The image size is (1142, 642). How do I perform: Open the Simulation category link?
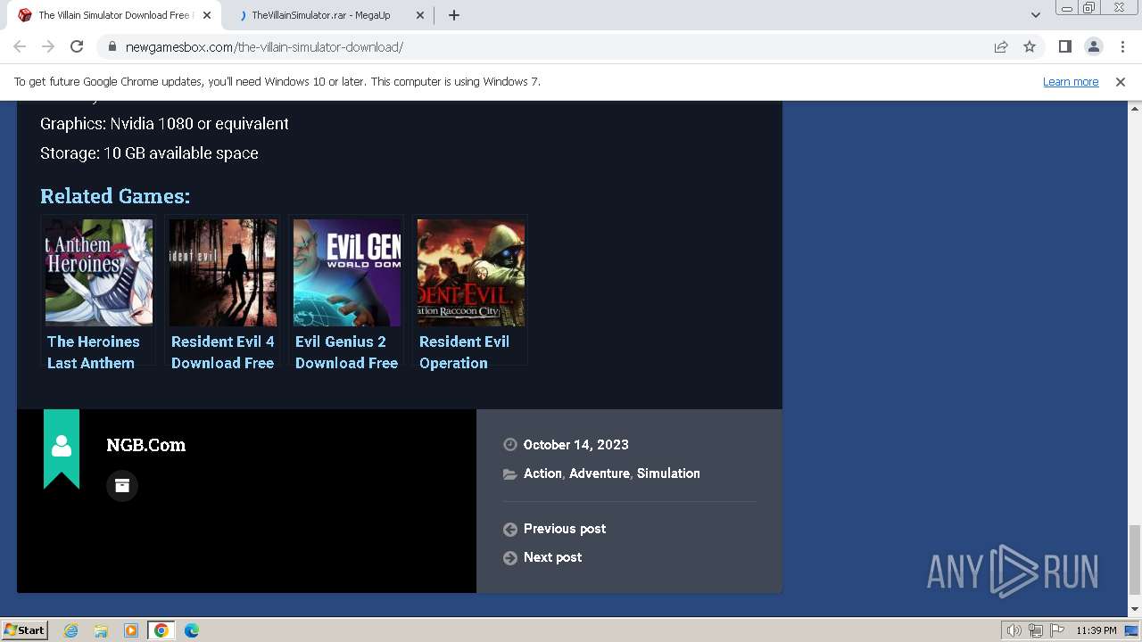point(668,473)
